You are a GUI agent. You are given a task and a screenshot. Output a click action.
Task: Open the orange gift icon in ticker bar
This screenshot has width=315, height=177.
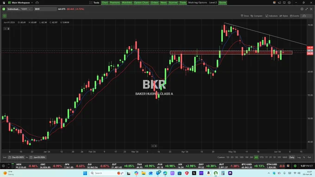coord(288,166)
